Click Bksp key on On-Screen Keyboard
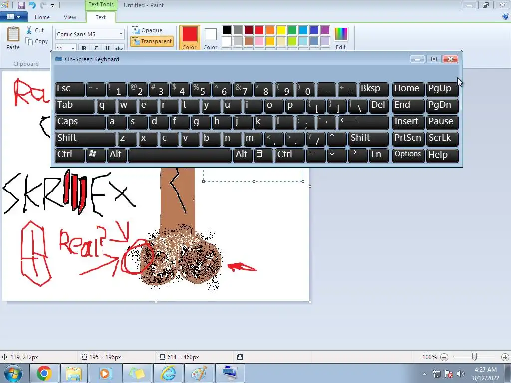 [x=373, y=89]
